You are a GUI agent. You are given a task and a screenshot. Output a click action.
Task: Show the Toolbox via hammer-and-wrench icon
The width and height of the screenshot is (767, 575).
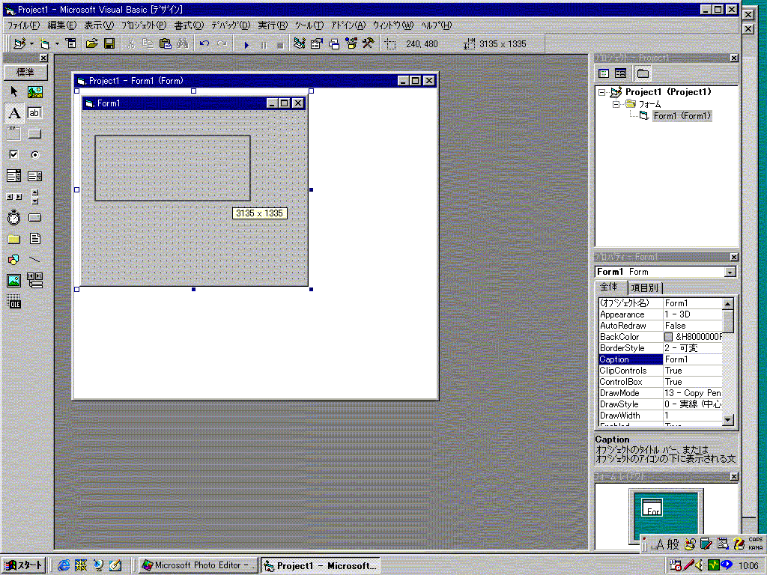click(369, 44)
